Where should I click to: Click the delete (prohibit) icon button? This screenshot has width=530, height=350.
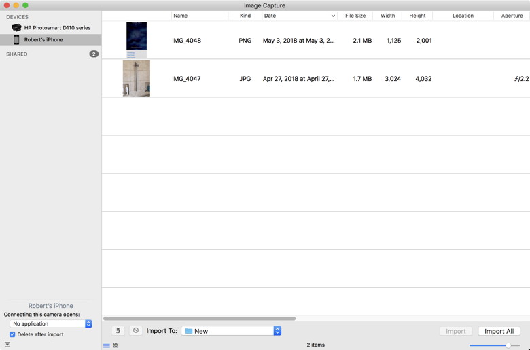tap(136, 331)
